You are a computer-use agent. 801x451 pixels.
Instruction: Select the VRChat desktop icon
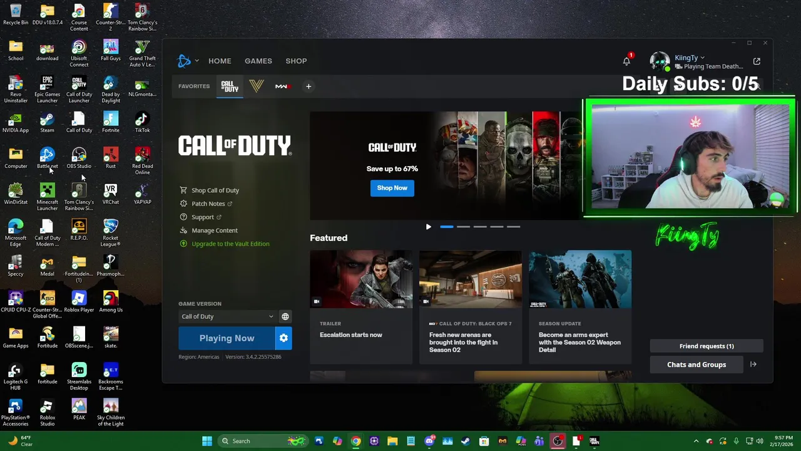coord(111,194)
